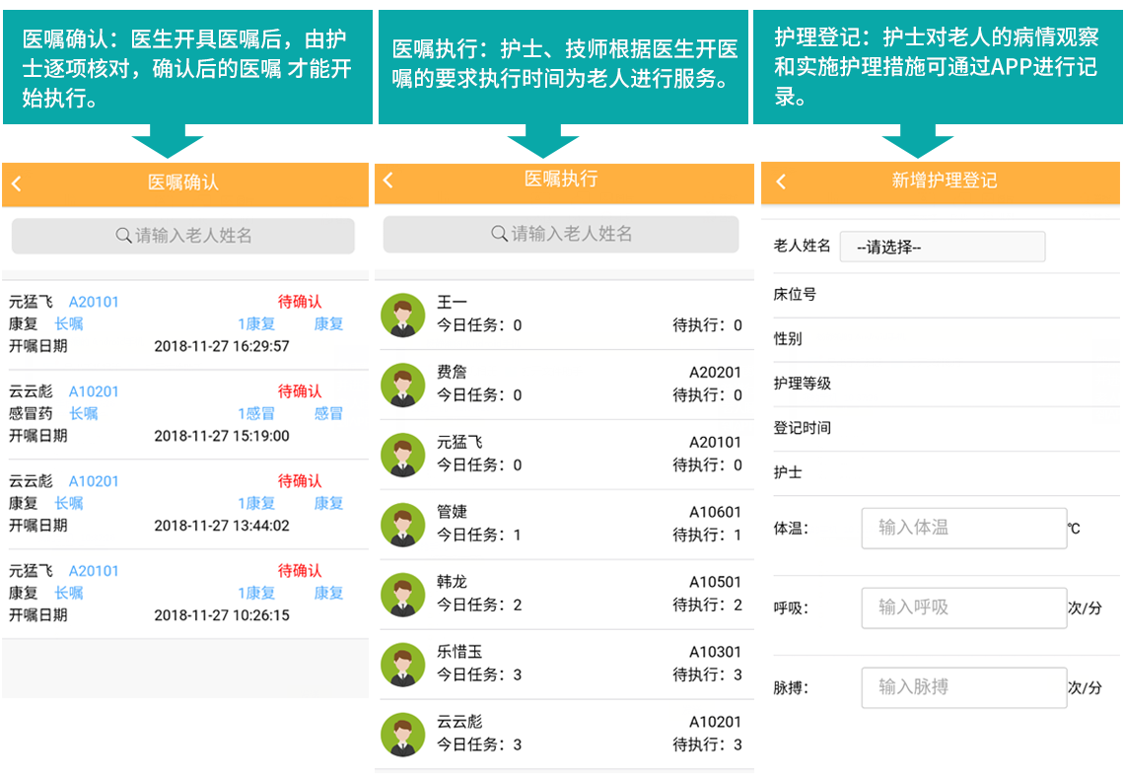This screenshot has height=781, width=1124.
Task: Click back arrow in 医嘱确认 header
Action: (17, 183)
